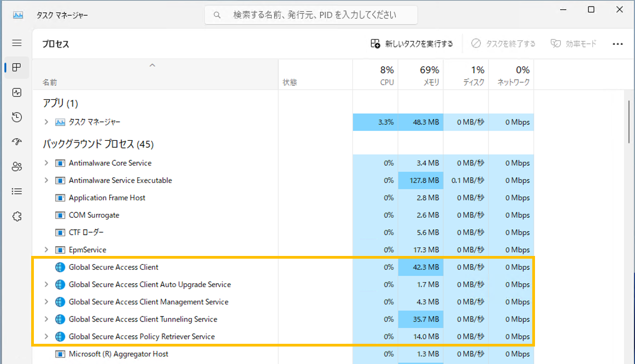Select the Microsoft (R) Aggregator Host name
Screen dimensions: 635x364
118,354
